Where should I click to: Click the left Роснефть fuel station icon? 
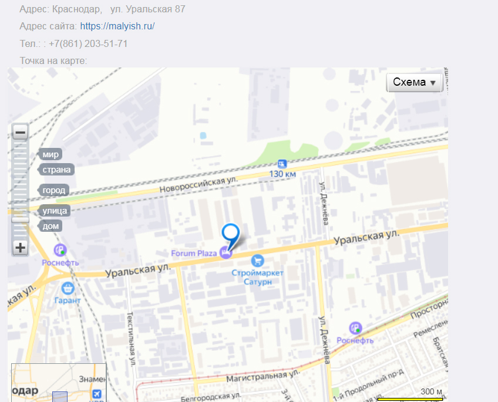coord(60,250)
